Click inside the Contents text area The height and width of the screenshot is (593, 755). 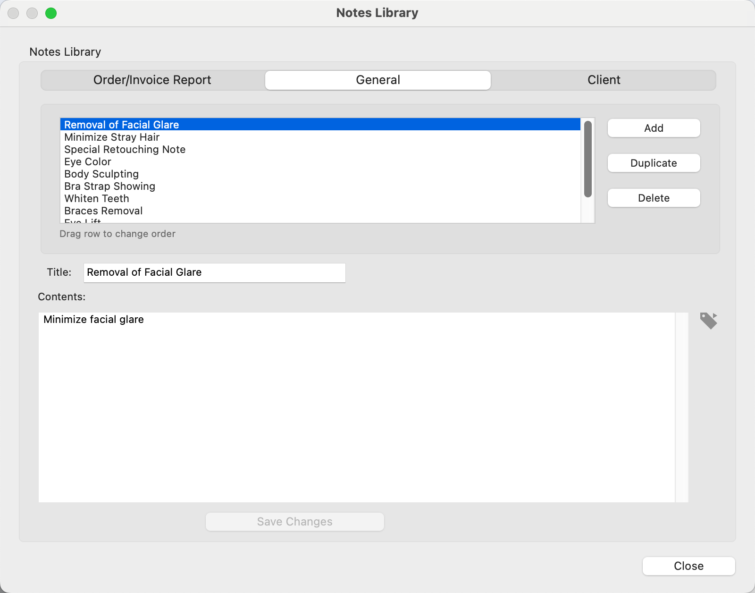(356, 407)
